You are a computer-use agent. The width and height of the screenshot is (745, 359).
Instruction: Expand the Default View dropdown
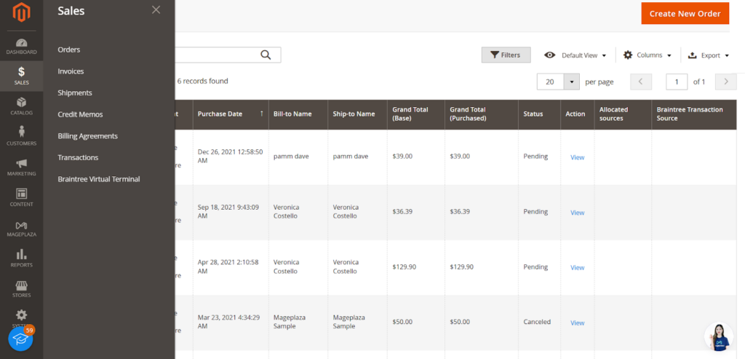[575, 55]
